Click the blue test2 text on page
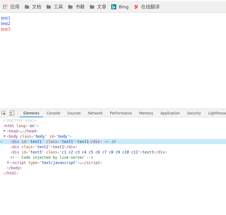Viewport: 226px width, 215px height. tap(6, 24)
